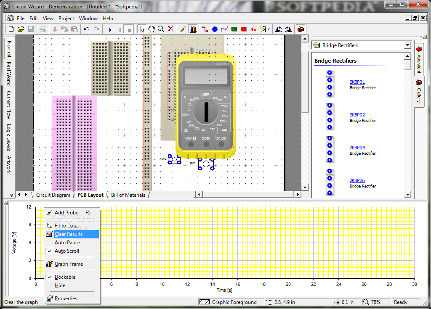Select the arrow pointer tool
Image resolution: width=431 pixels, height=309 pixels.
[x=142, y=29]
